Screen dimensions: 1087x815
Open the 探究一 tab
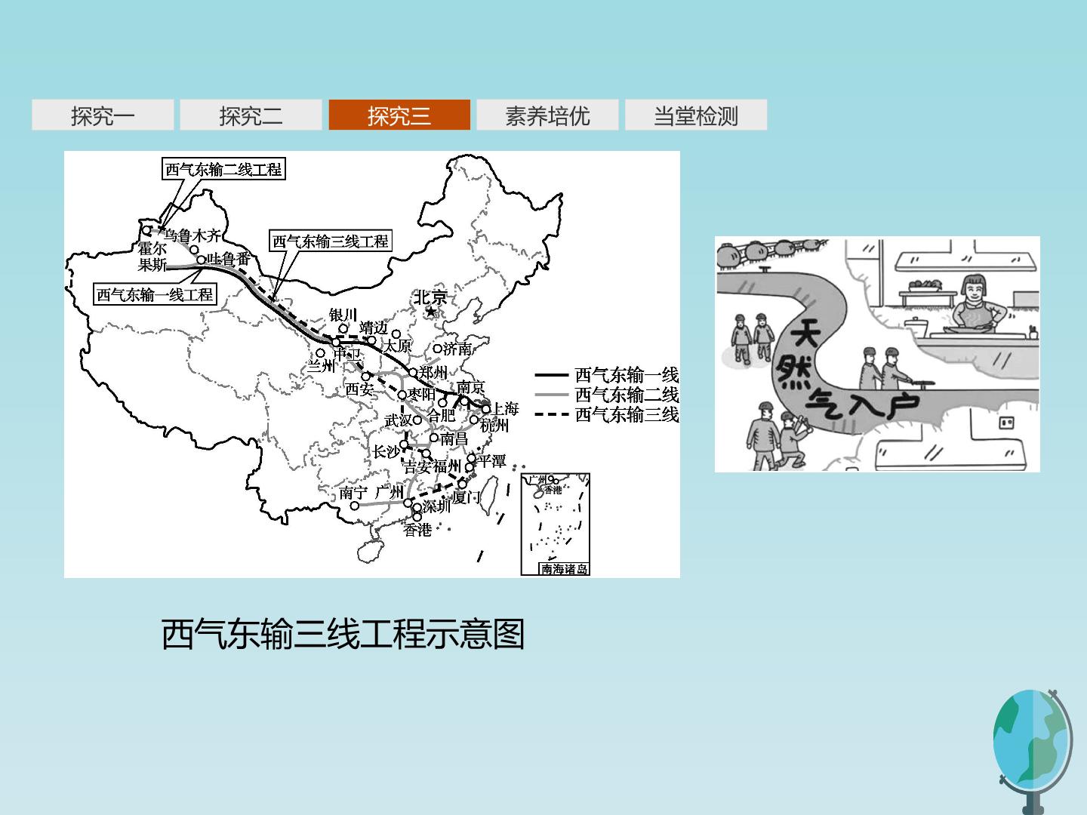tap(103, 115)
